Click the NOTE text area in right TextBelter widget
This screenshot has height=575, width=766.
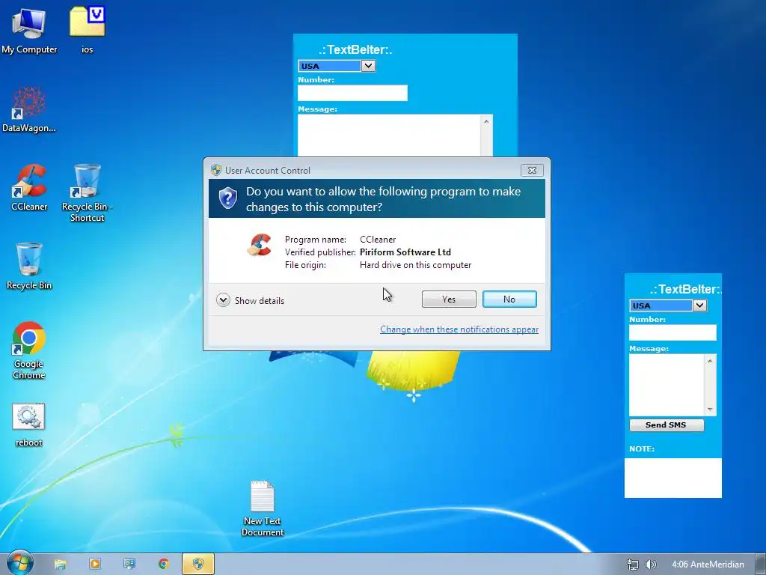[672, 478]
